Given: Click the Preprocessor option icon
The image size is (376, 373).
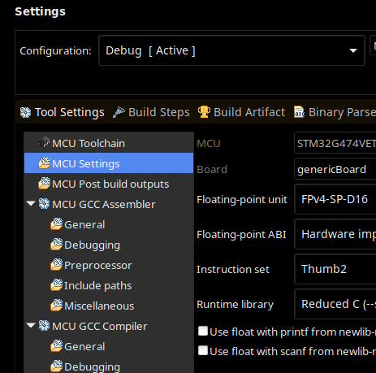Looking at the screenshot, I should pyautogui.click(x=56, y=264).
